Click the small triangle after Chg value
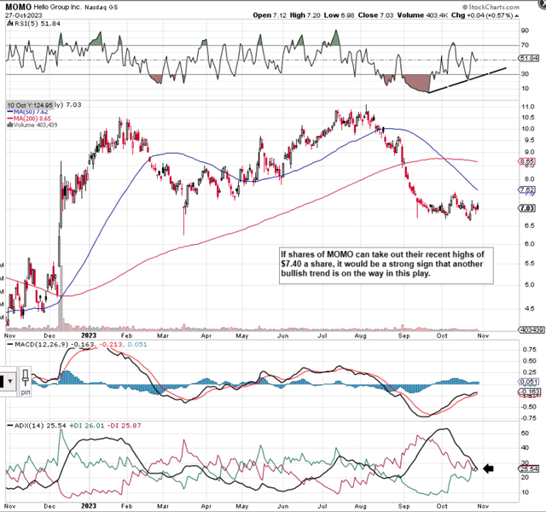The image size is (546, 512). 517,16
